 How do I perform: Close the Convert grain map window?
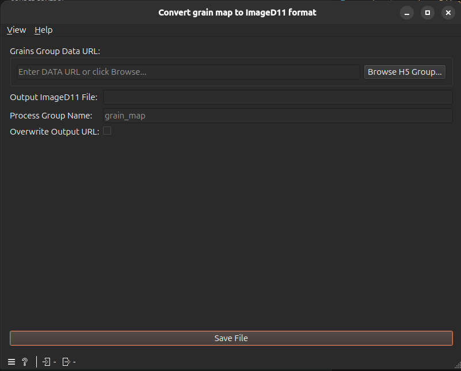click(448, 13)
